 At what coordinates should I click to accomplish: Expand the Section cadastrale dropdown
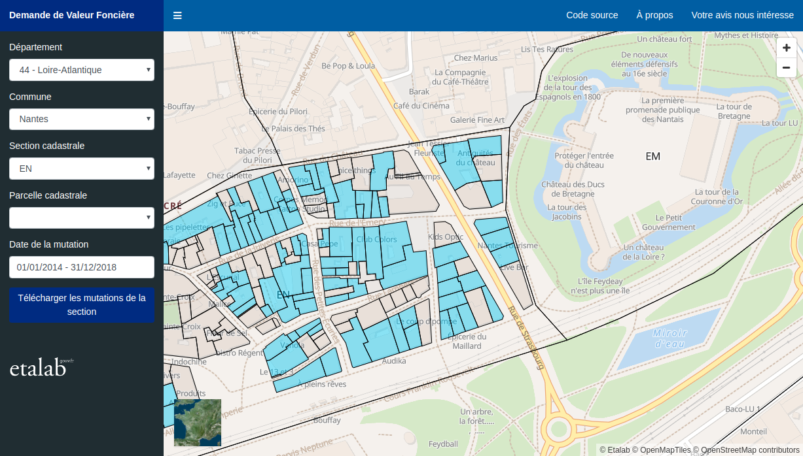click(x=82, y=169)
